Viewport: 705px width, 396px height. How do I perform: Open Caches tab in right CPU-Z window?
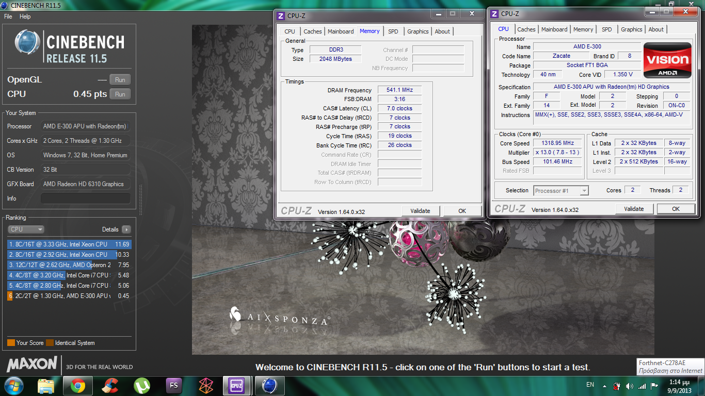tap(526, 29)
